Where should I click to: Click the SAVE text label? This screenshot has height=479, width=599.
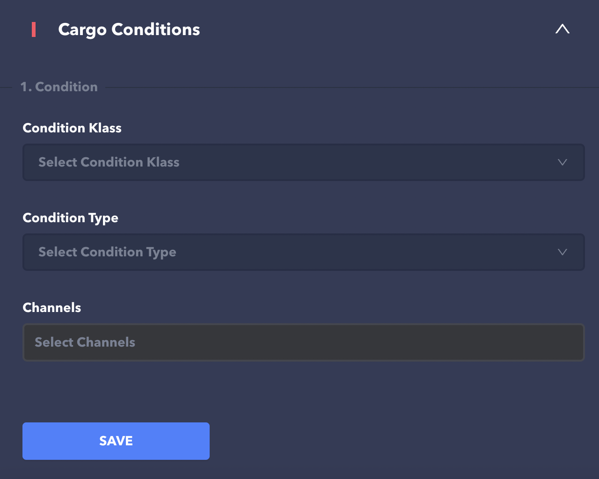116,441
